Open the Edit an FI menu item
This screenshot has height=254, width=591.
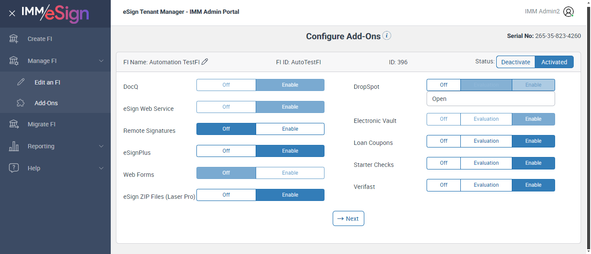pyautogui.click(x=47, y=82)
